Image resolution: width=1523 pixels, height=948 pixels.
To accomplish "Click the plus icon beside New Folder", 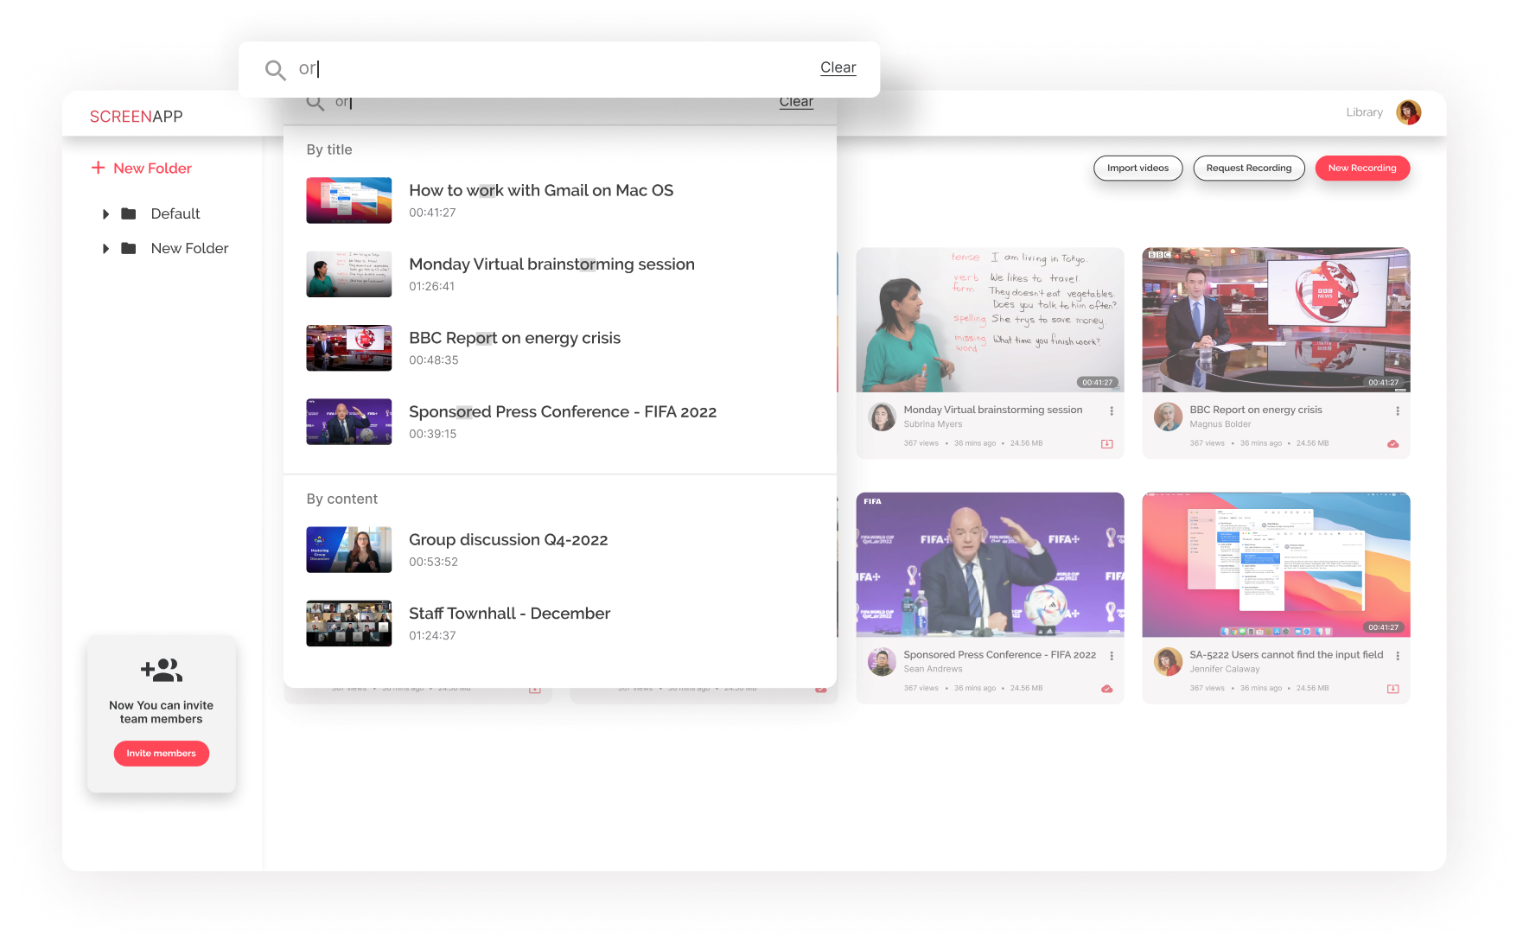I will tap(99, 168).
